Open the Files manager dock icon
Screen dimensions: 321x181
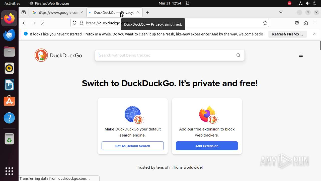[x=9, y=52]
